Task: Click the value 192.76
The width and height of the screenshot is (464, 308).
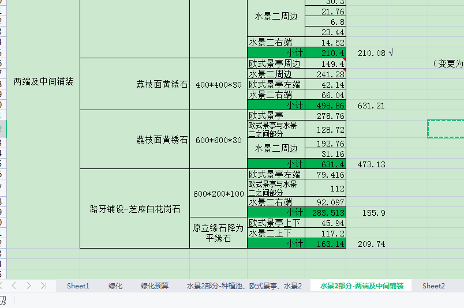Action: (325, 143)
